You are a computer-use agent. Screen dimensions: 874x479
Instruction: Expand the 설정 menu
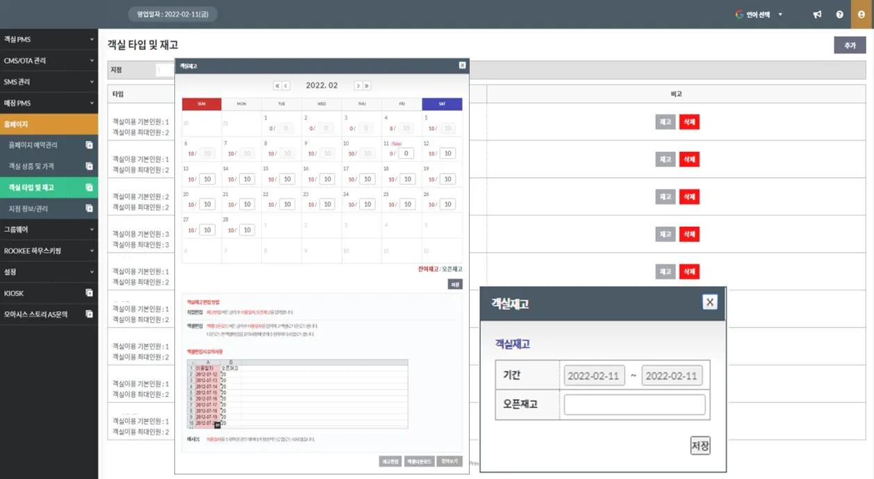point(49,271)
